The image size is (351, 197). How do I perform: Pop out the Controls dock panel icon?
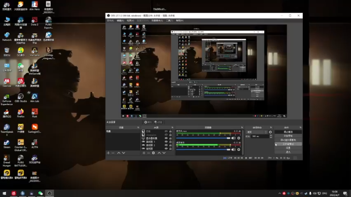(301, 127)
